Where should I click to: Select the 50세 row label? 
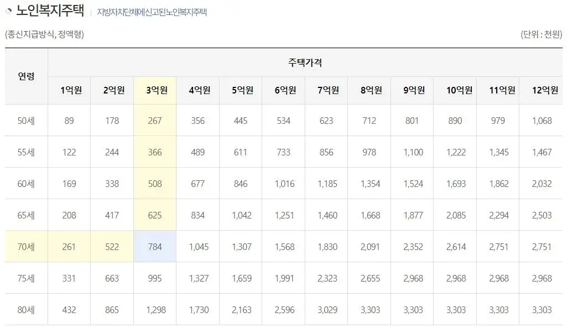click(x=25, y=120)
